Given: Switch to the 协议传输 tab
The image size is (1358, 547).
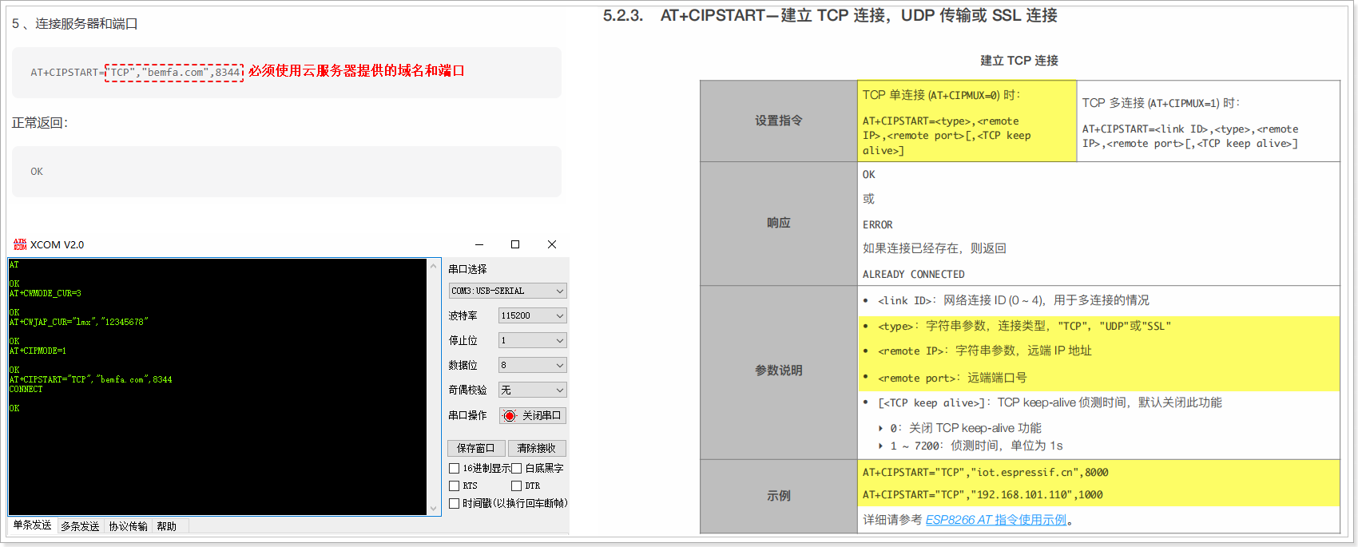Looking at the screenshot, I should coord(128,526).
